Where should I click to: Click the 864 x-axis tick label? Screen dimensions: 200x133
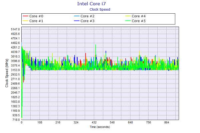(166, 122)
